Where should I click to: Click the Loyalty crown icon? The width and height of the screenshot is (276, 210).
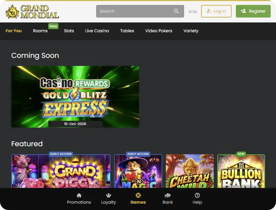tap(108, 195)
